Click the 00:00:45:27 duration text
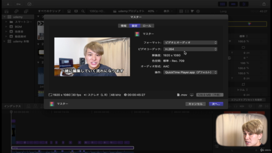This screenshot has height=153, width=272. tap(136, 95)
